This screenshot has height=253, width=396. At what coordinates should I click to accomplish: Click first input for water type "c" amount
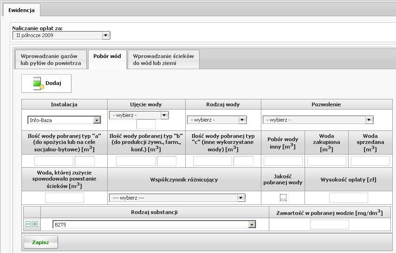pos(213,161)
